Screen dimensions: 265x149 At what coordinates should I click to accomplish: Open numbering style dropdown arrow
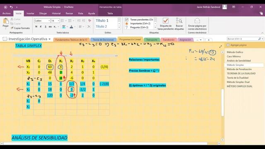(74, 21)
